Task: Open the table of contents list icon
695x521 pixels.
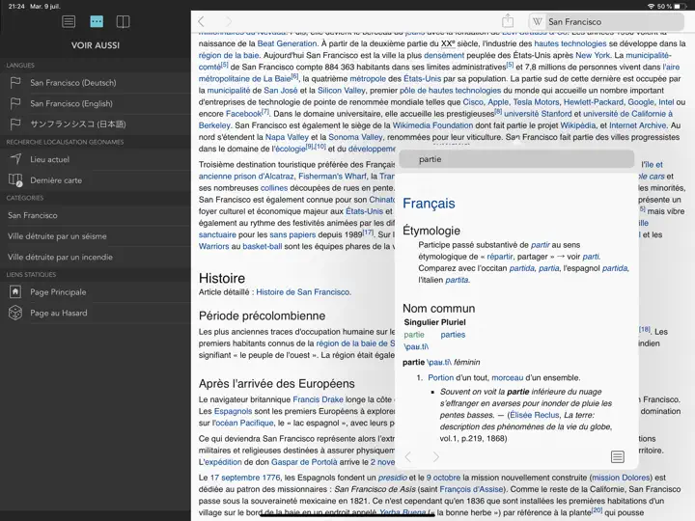Action: tap(69, 21)
